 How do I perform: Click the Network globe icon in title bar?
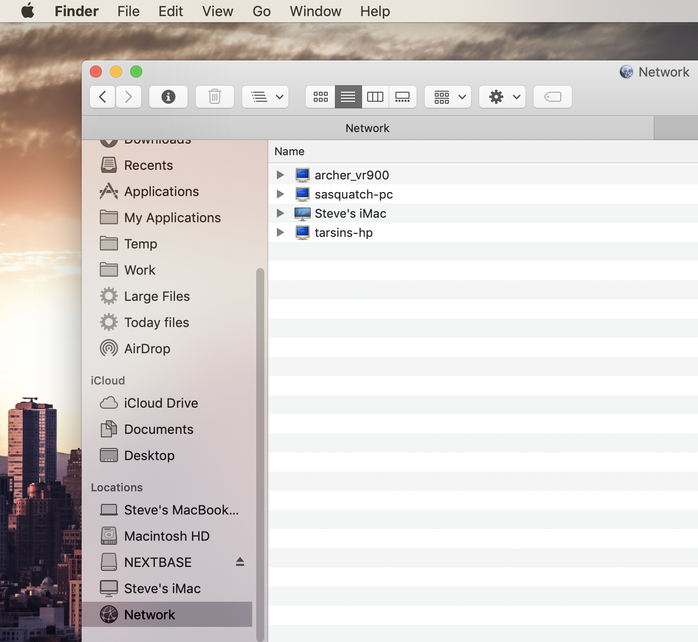tap(626, 72)
